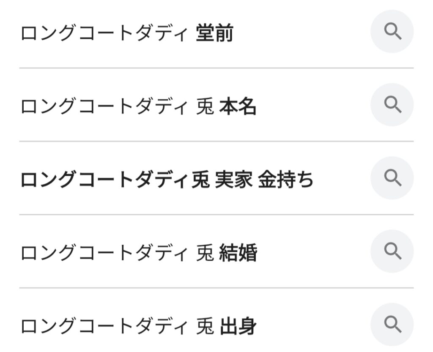Click ロングコートダディ text before 堂前

pyautogui.click(x=104, y=34)
